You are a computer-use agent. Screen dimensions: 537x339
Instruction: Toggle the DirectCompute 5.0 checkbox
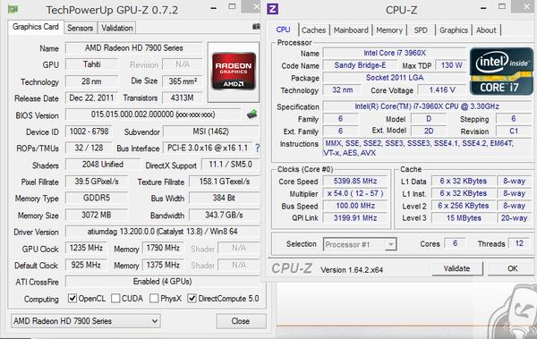[192, 298]
